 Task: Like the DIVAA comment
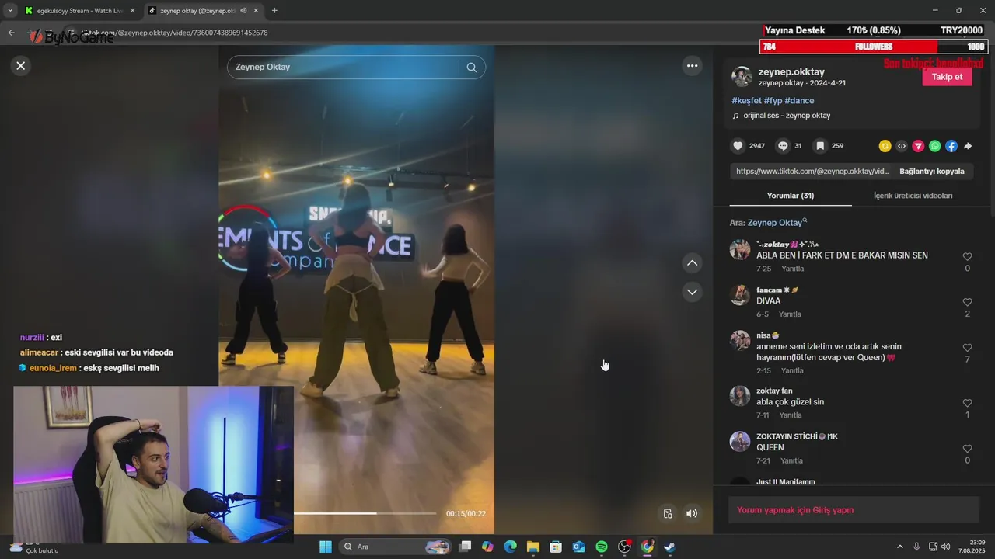pos(967,303)
